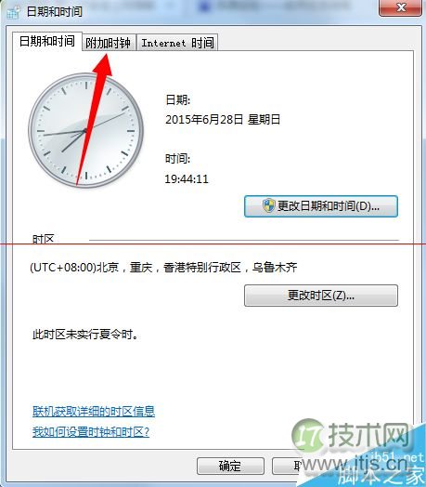Click the date text 2015年6月28日 星期日
This screenshot has width=426, height=487.
tap(223, 120)
